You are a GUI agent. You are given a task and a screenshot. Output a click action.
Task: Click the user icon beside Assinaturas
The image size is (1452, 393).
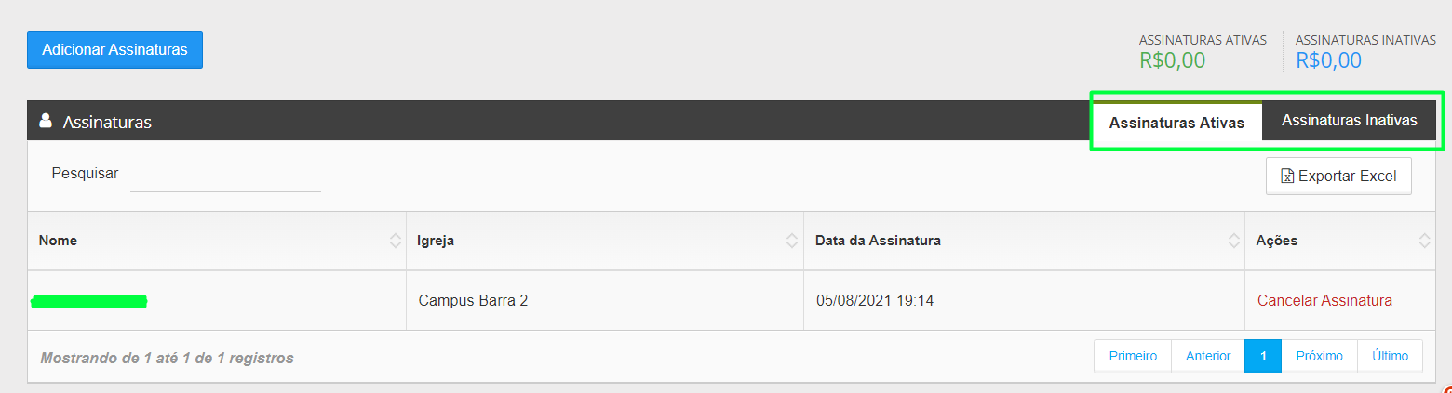click(x=46, y=121)
